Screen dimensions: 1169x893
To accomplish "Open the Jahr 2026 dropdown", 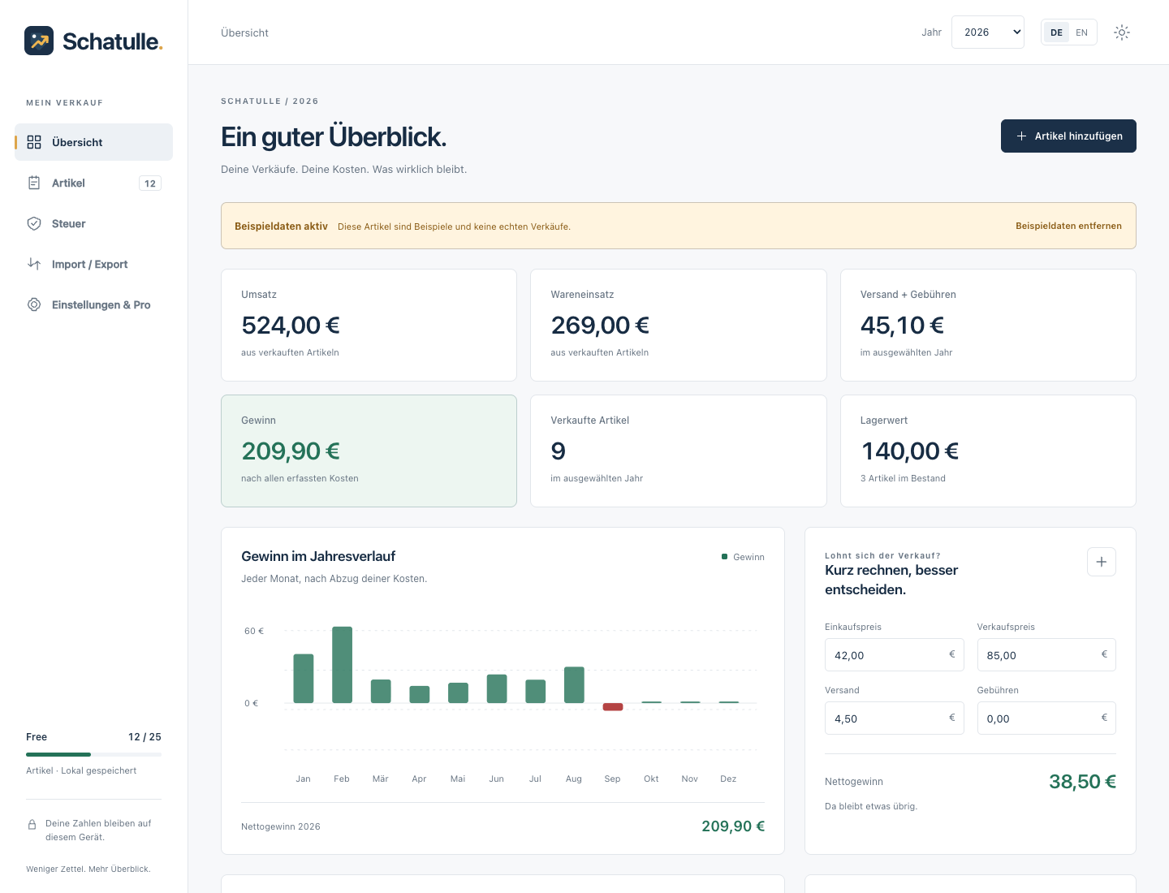I will (x=988, y=32).
